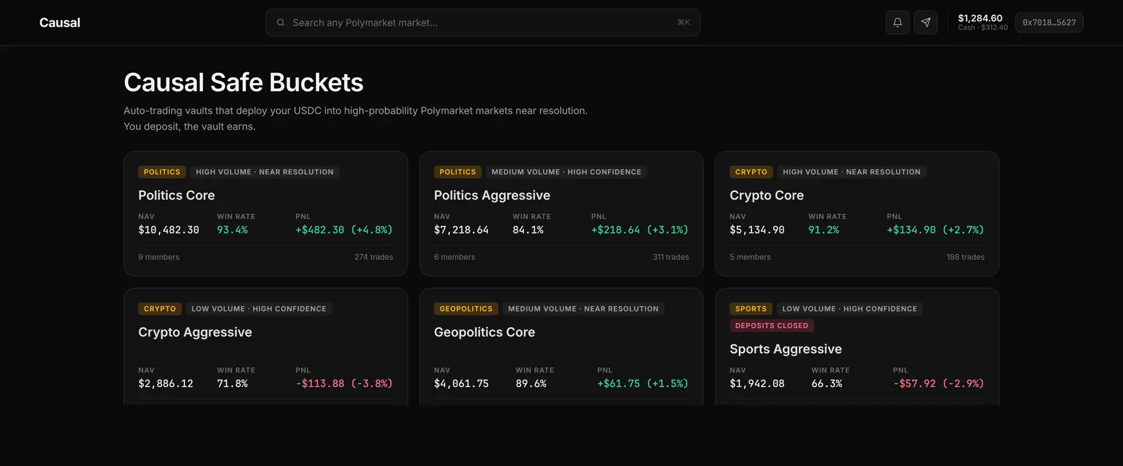Click PNL +$61.75 (+1.5%)
The height and width of the screenshot is (466, 1123).
point(643,384)
